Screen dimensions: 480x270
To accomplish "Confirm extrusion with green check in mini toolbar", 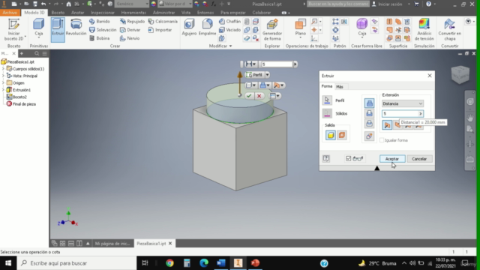I will 249,96.
